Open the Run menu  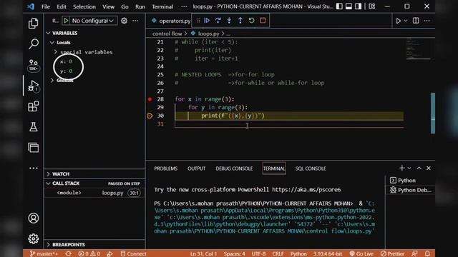click(x=140, y=6)
